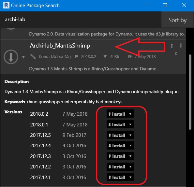194x187 pixels.
Task: Install version 2017.12.2
Action: point(117,167)
